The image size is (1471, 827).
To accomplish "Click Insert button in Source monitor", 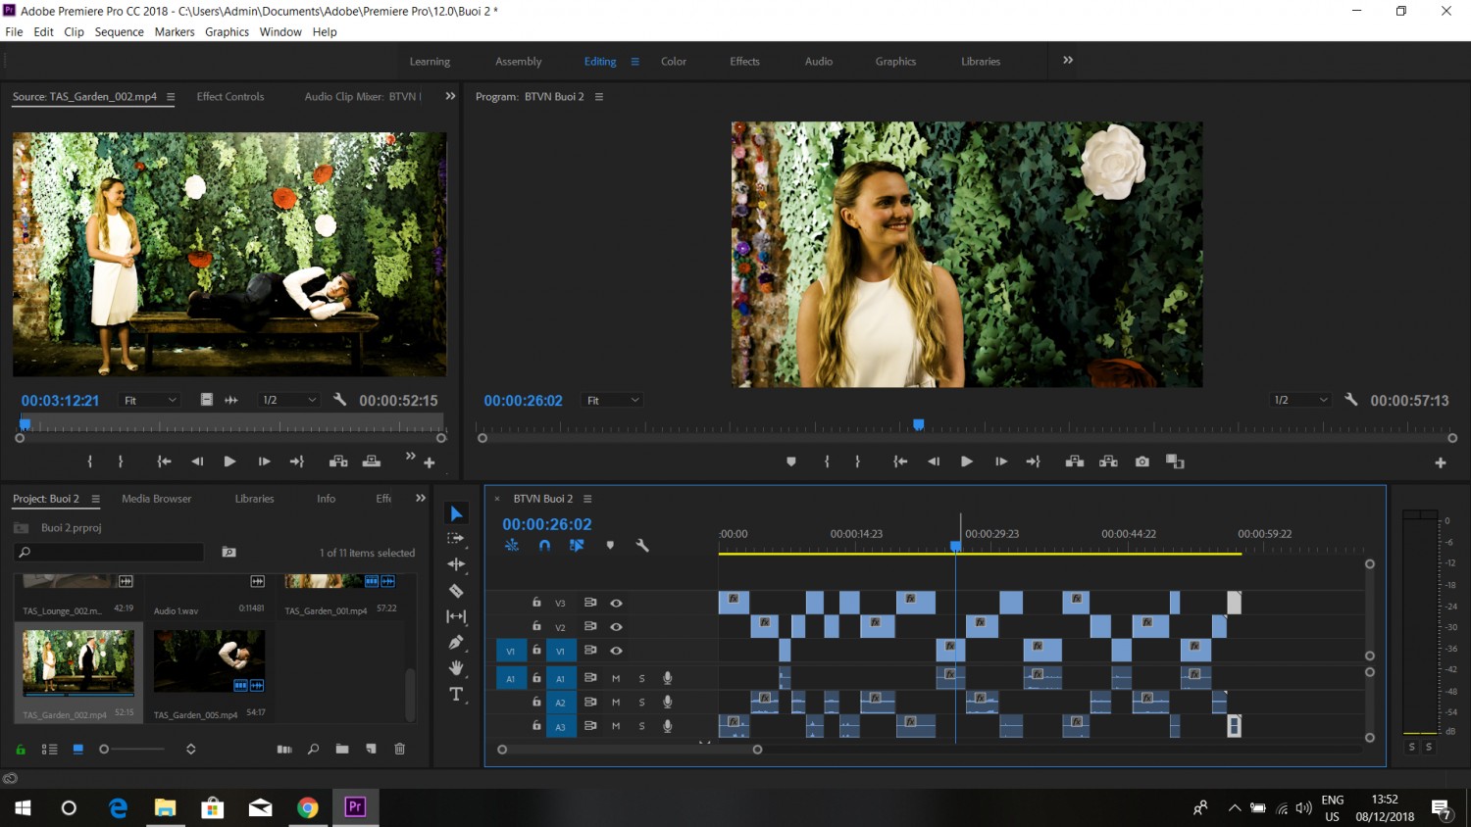I will click(x=338, y=462).
